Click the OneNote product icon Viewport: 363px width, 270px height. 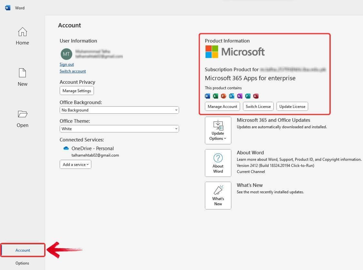pos(240,96)
